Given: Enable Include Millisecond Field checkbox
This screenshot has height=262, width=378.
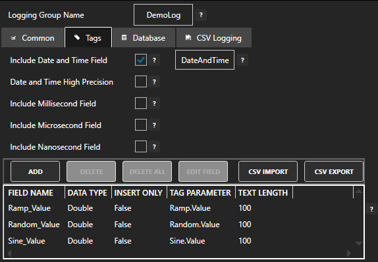Looking at the screenshot, I should click(x=141, y=103).
